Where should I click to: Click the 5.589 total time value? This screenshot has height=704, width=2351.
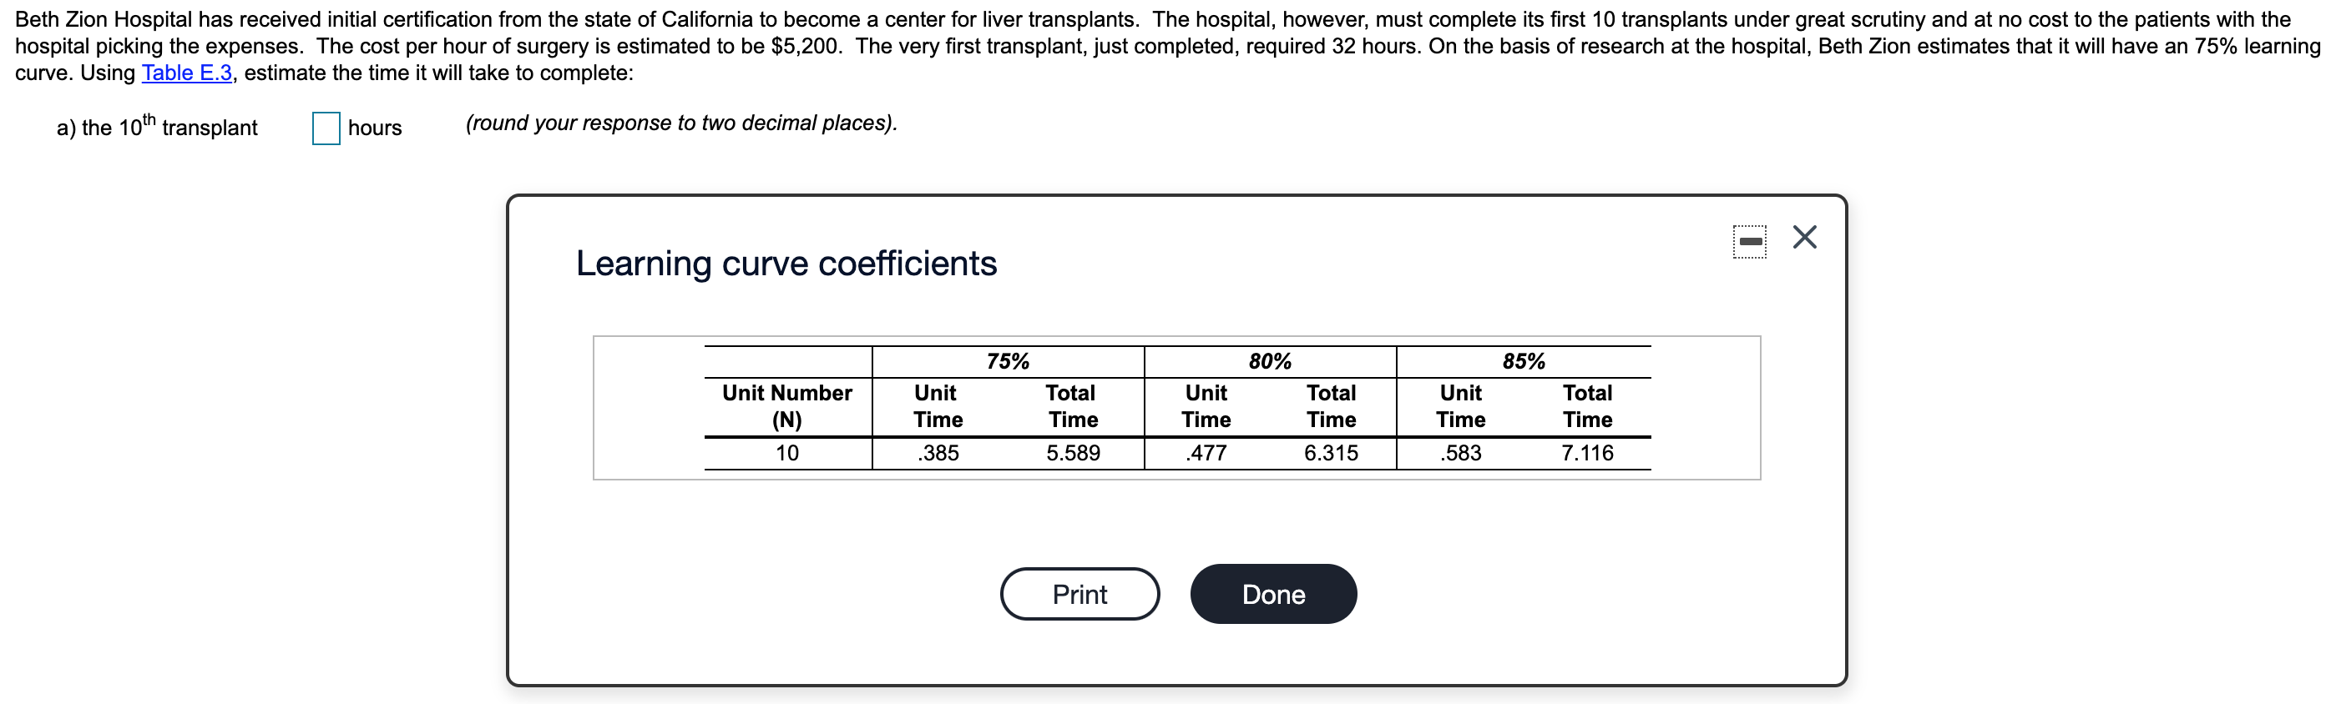(x=1072, y=453)
